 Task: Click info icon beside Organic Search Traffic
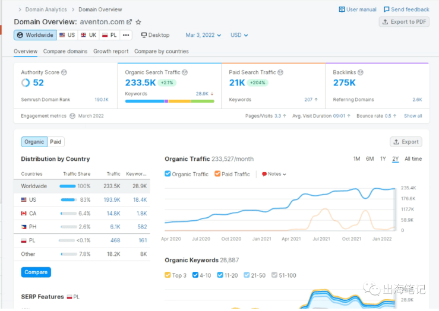coord(185,72)
